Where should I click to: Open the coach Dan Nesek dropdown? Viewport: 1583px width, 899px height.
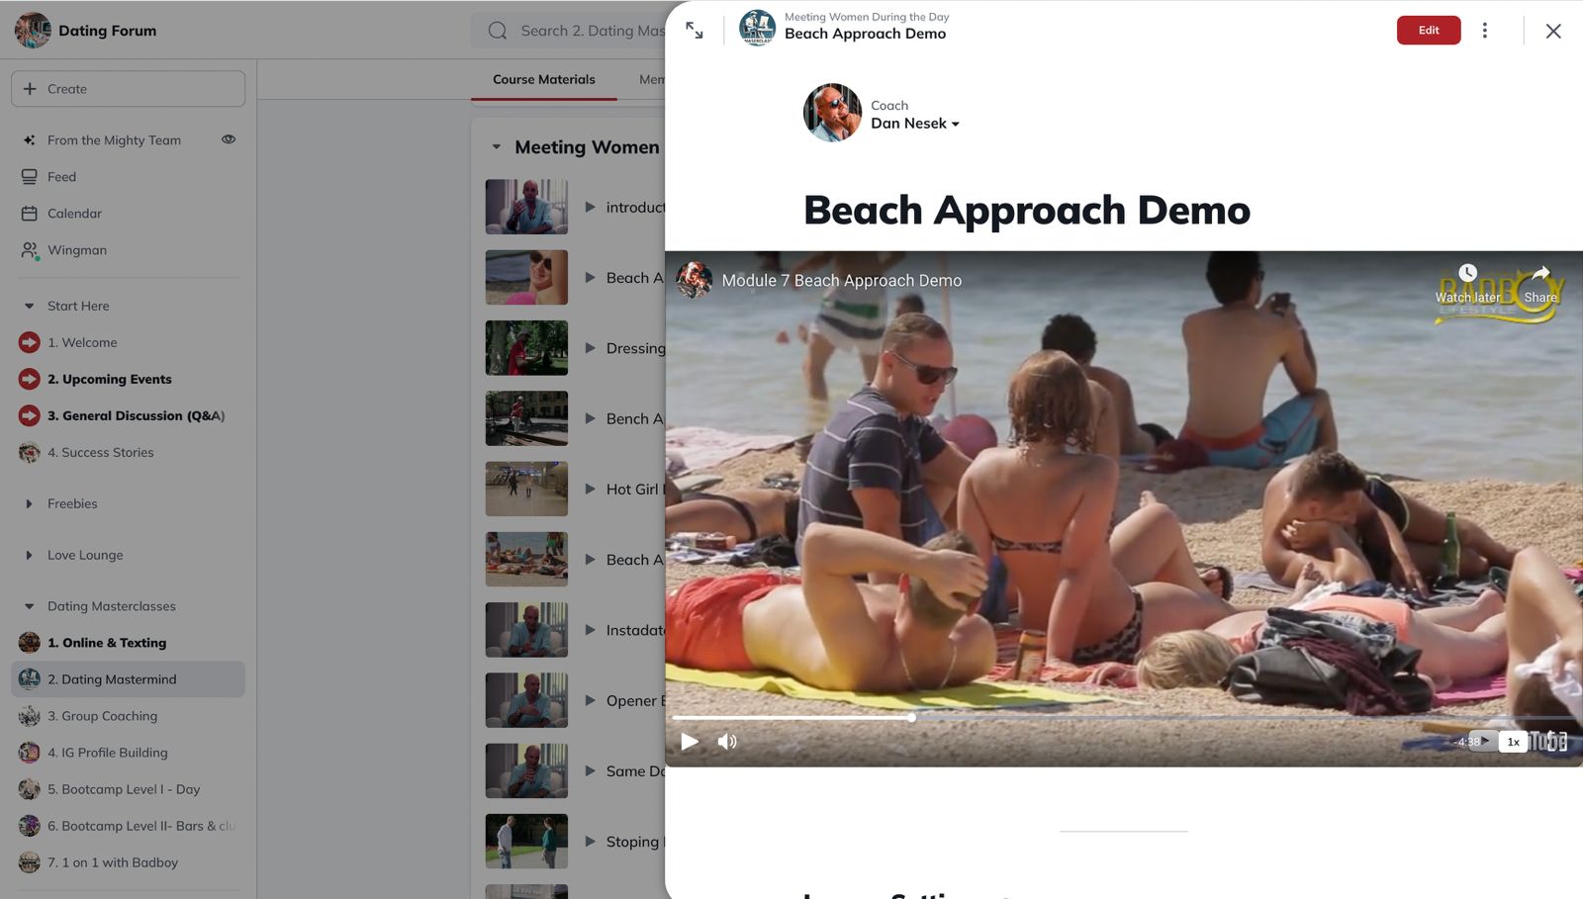pyautogui.click(x=915, y=124)
